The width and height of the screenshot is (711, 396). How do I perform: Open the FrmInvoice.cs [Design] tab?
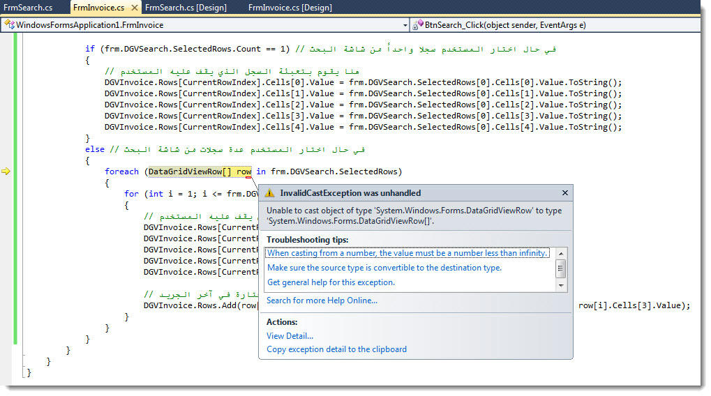[290, 8]
